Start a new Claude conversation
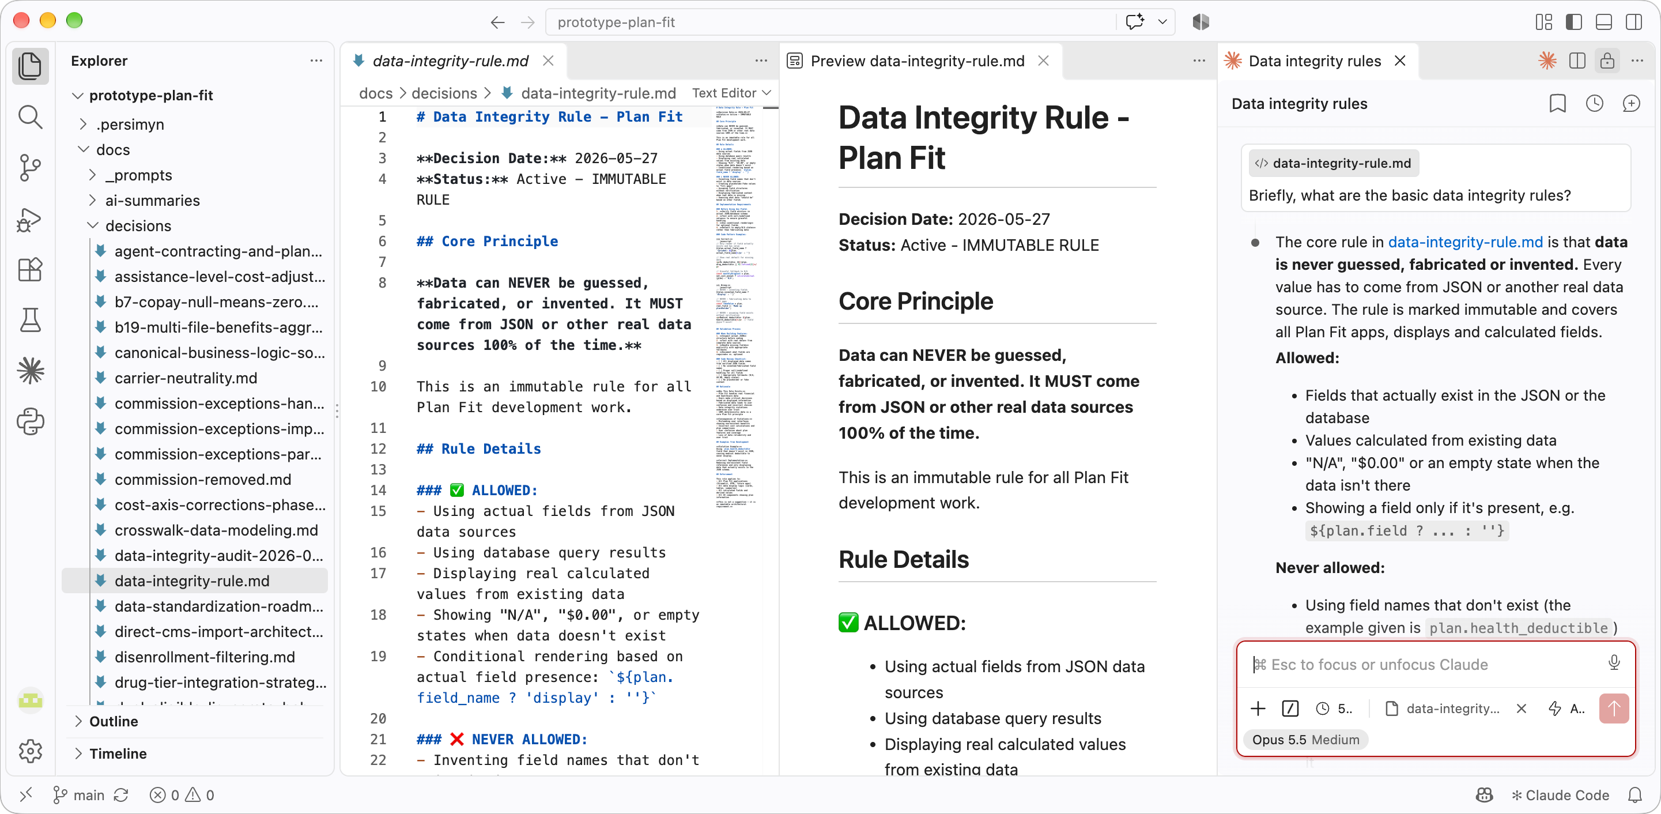This screenshot has width=1661, height=814. [x=1630, y=103]
